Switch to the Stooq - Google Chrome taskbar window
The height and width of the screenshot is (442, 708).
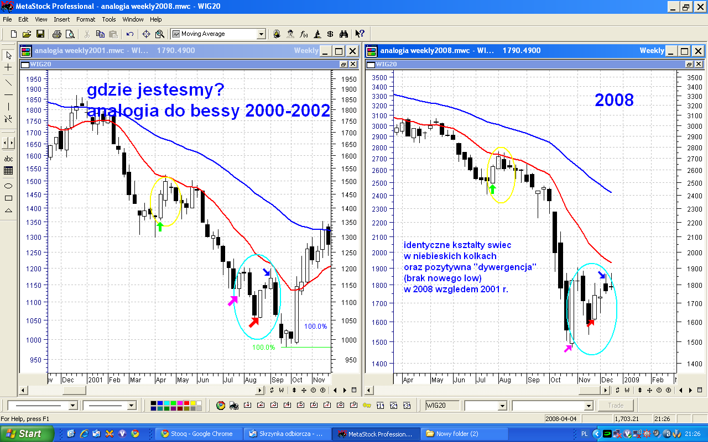[200, 434]
